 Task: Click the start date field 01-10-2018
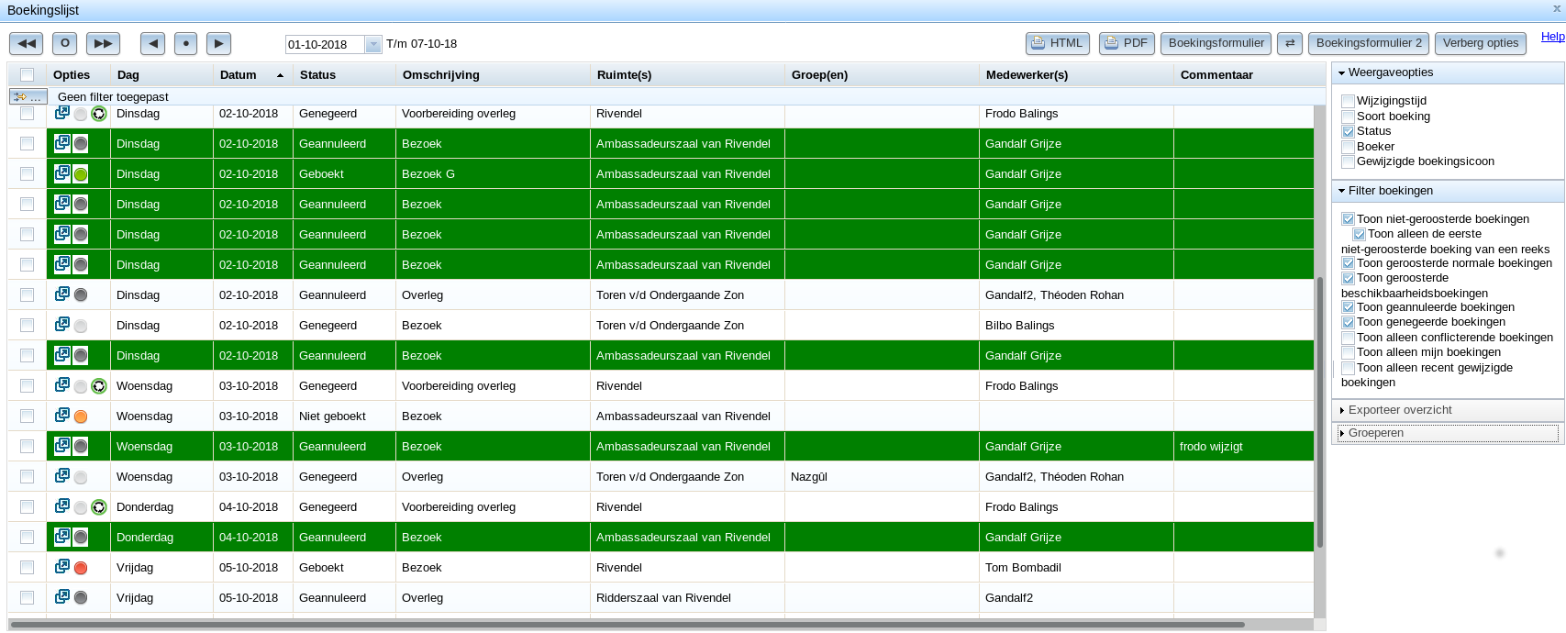(x=326, y=44)
